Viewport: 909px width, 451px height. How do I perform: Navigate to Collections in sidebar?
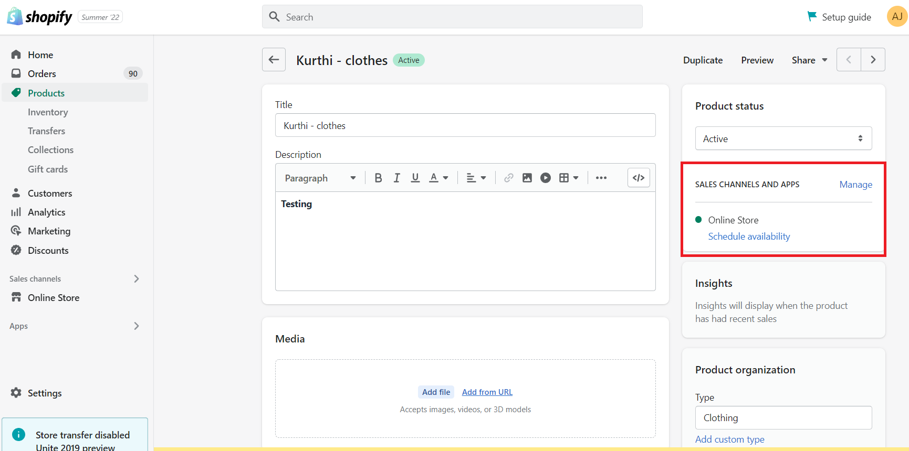[x=50, y=150]
